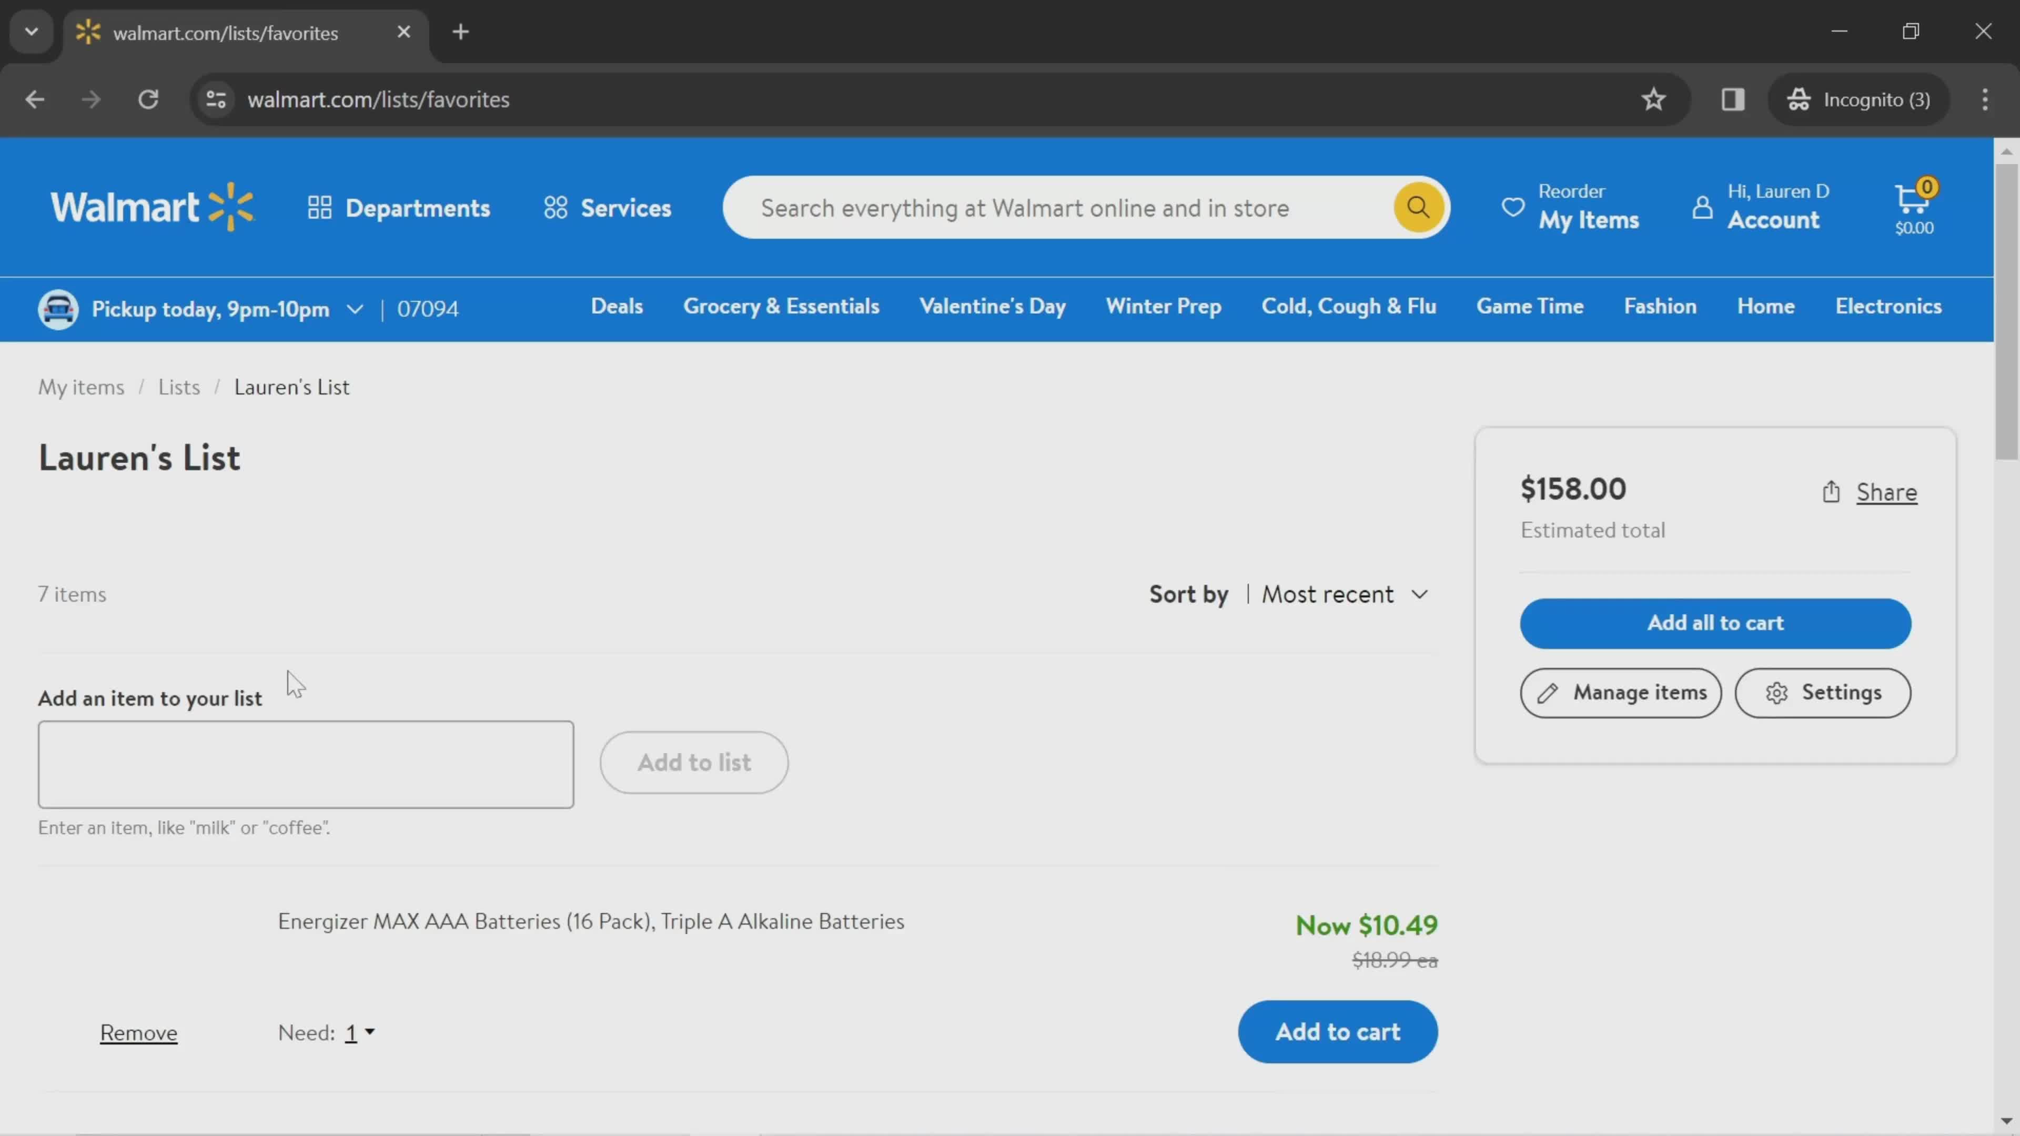Click Lauren's List heading
2020x1136 pixels.
point(139,458)
